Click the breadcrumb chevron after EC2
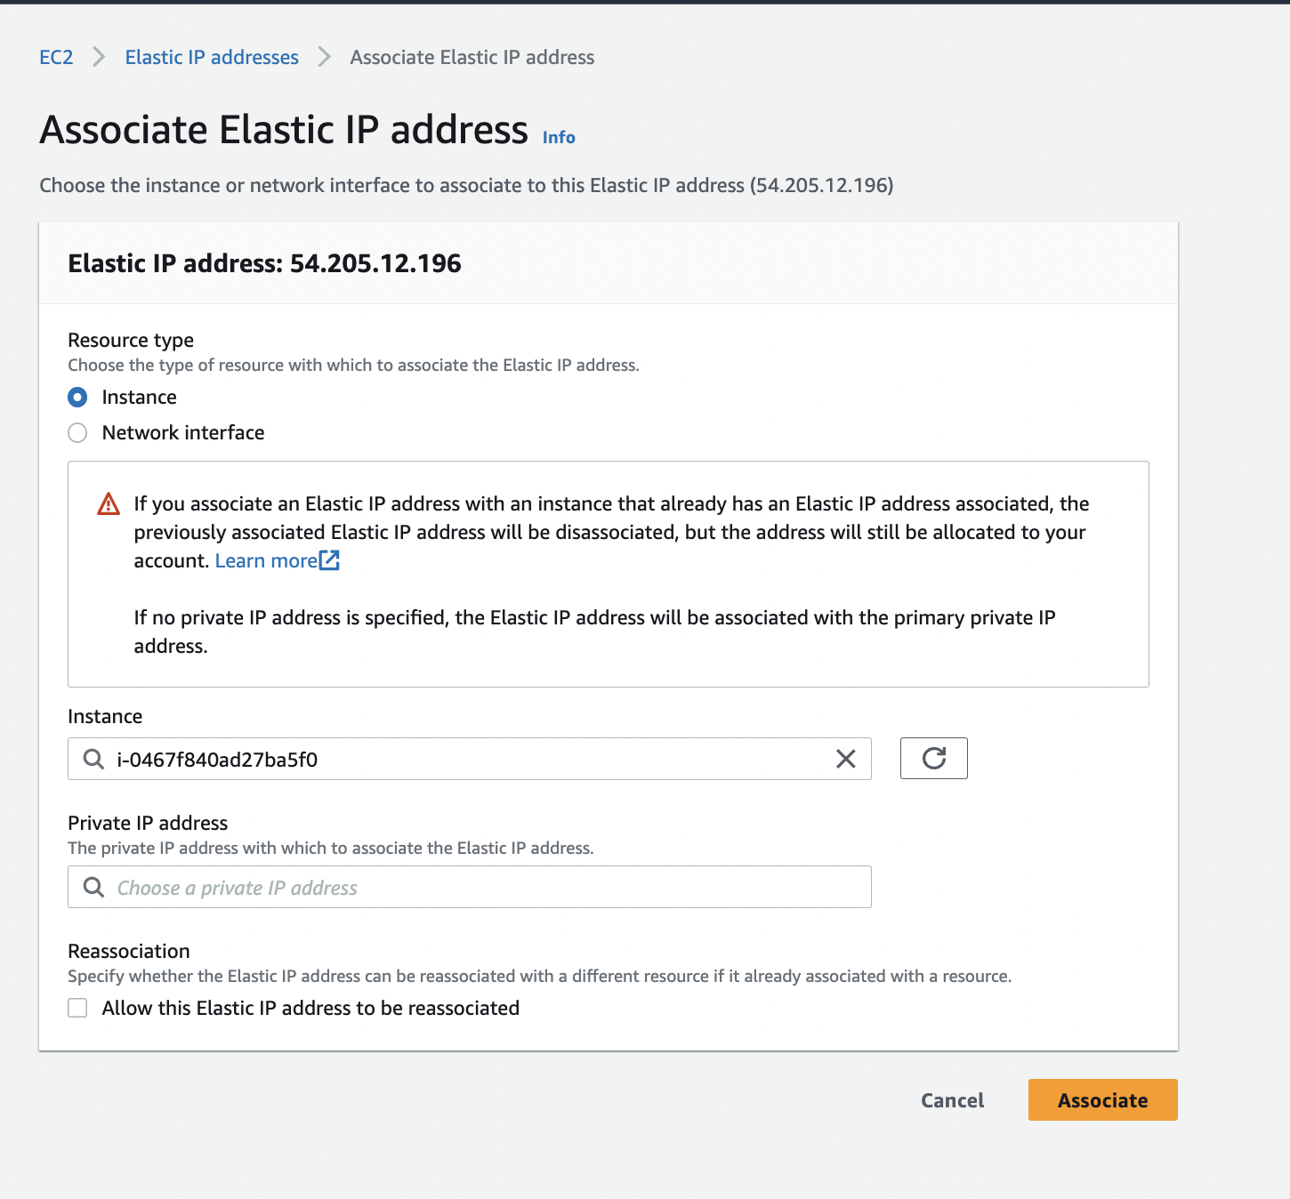Screen dimensions: 1290x1199 [99, 57]
